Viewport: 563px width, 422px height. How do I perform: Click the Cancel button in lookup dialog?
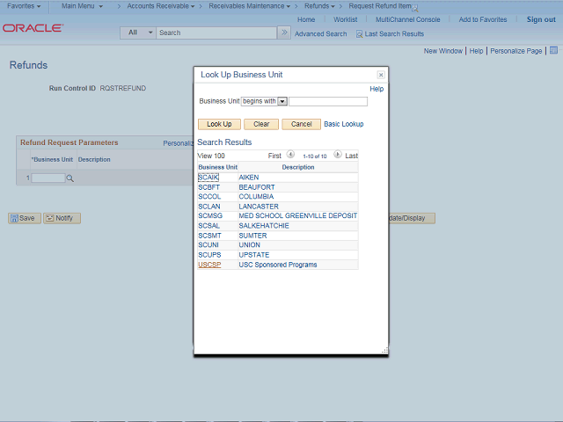301,124
